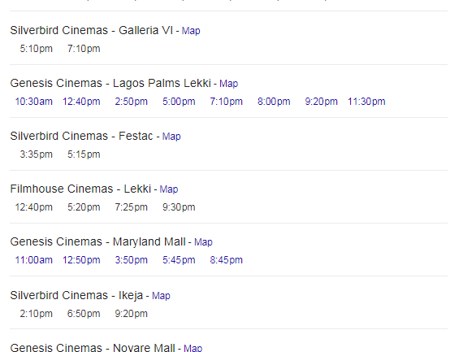
Task: Open Map link for Silverbird Cinemas Galleria VI
Action: [191, 31]
